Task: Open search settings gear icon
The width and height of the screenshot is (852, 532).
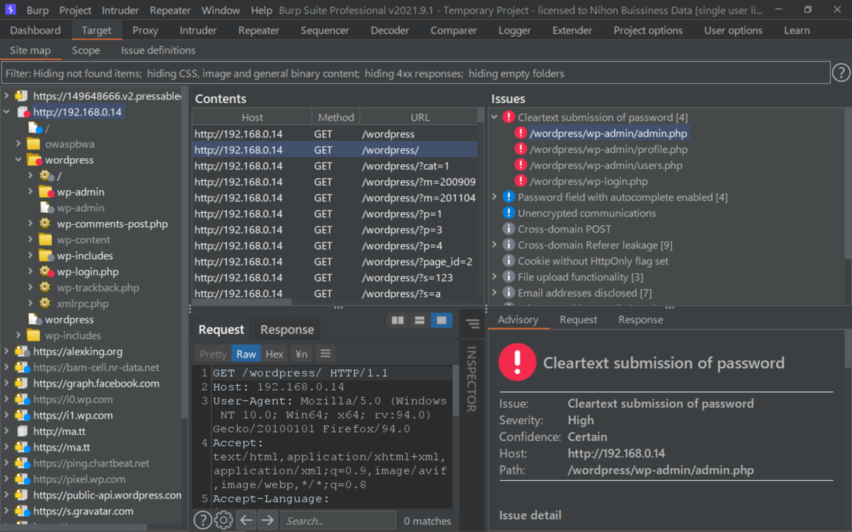Action: coord(224,521)
